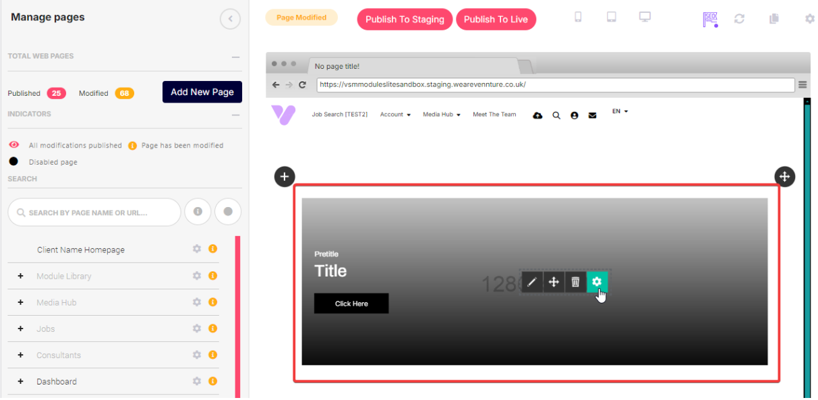
Task: Click the search magnifier icon in nav
Action: [x=556, y=115]
